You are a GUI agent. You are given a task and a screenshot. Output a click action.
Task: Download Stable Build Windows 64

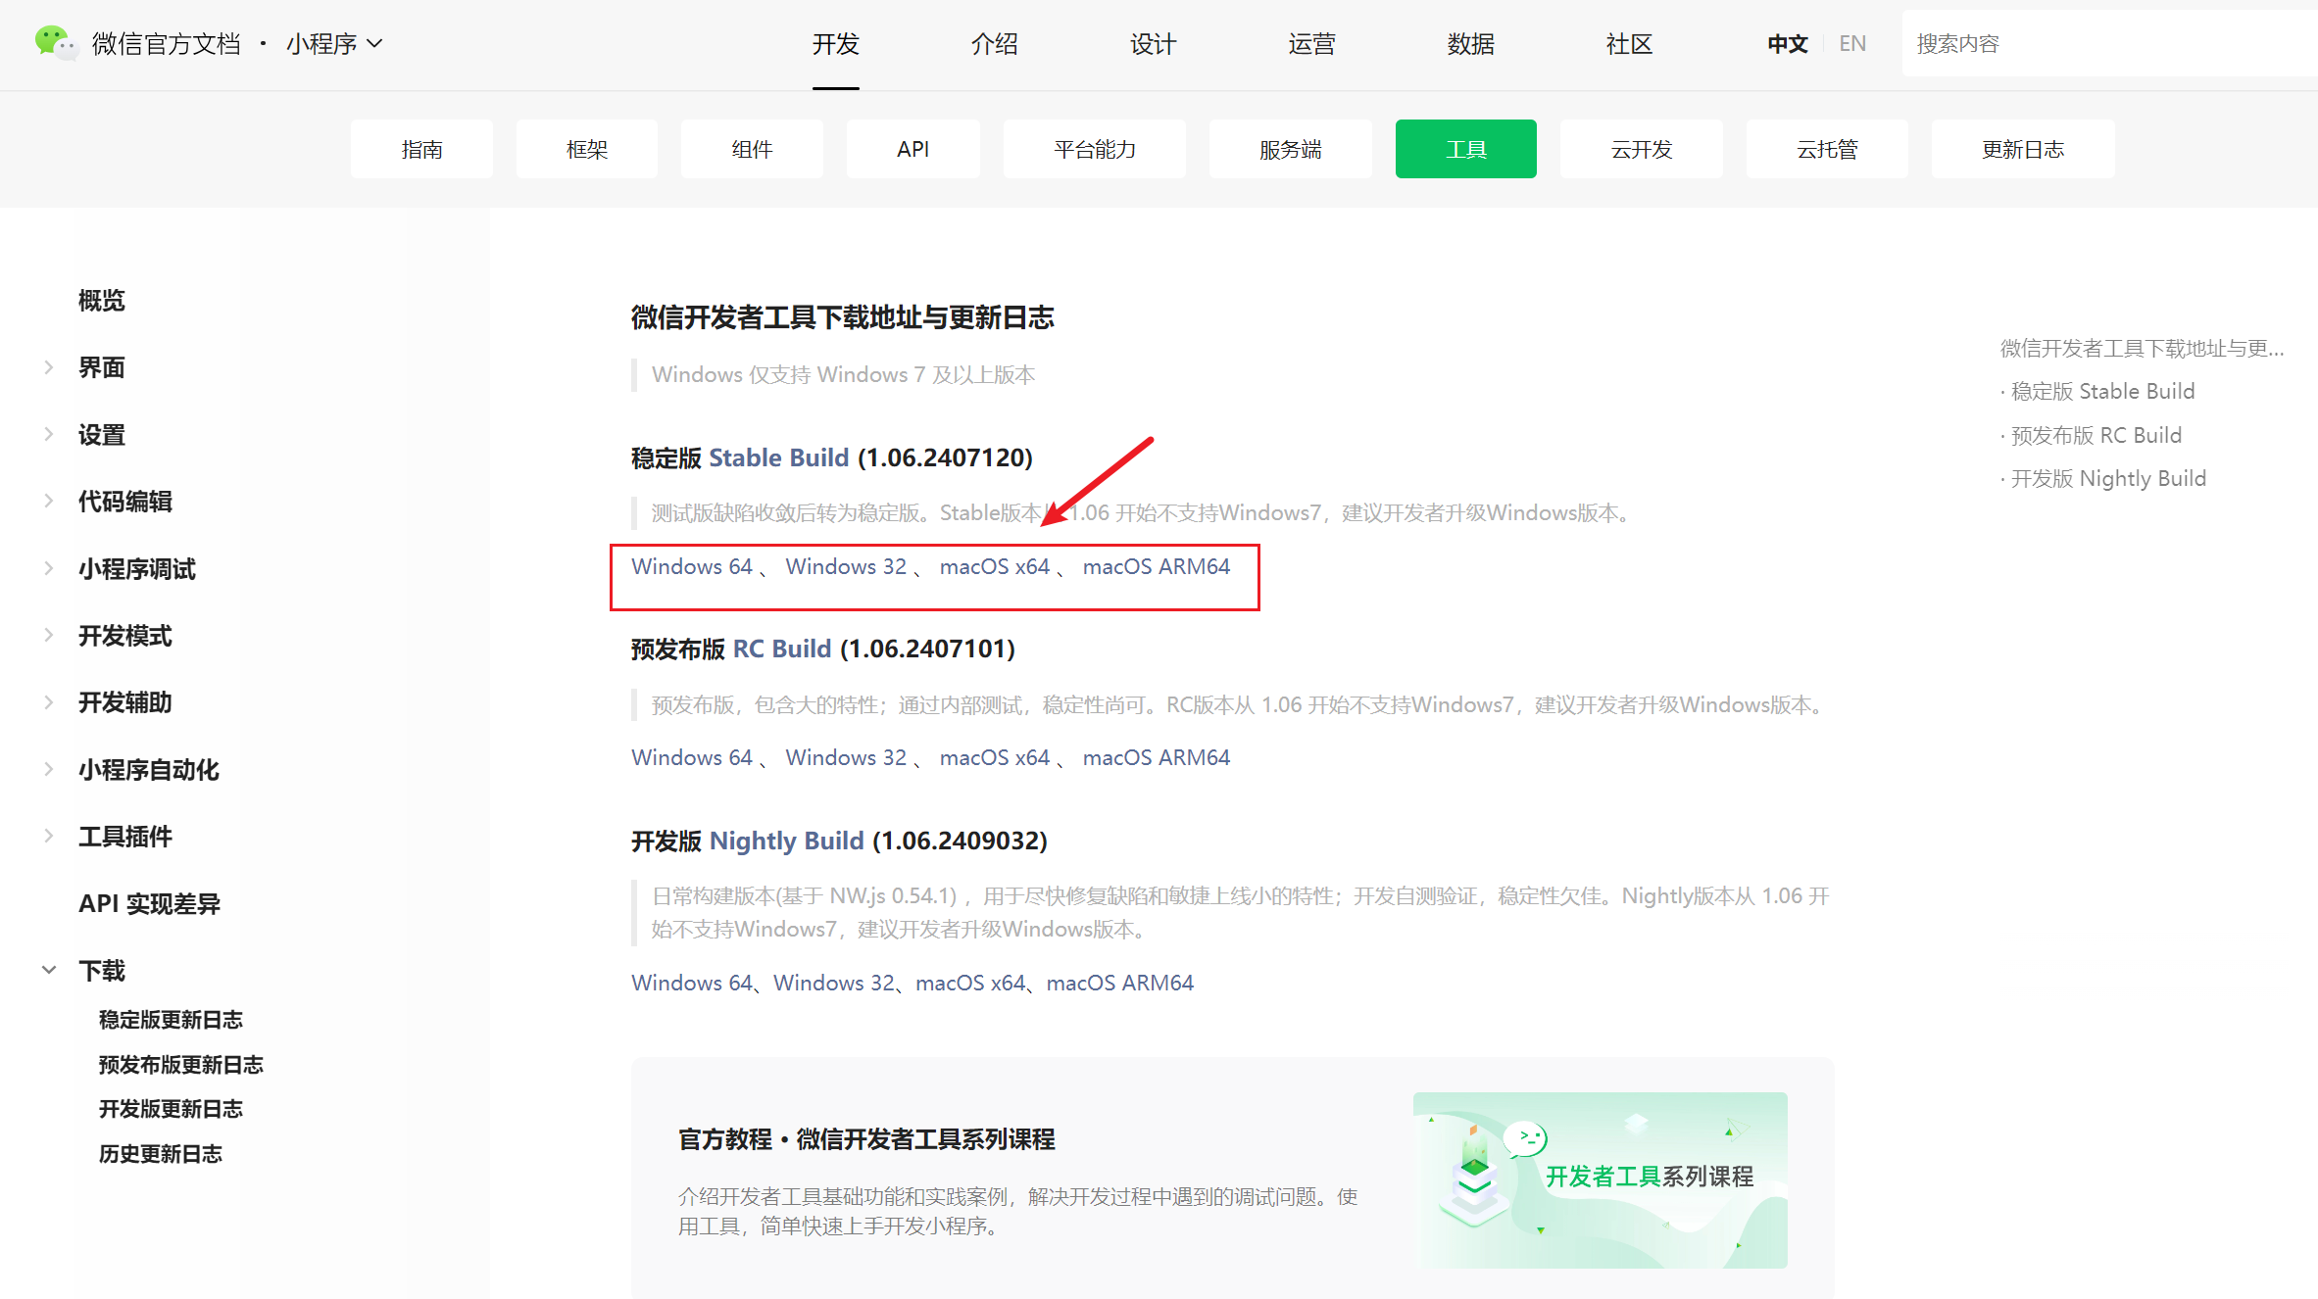point(691,566)
